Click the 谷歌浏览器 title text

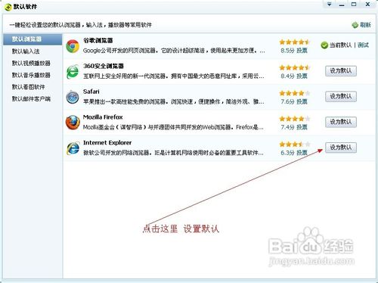98,40
